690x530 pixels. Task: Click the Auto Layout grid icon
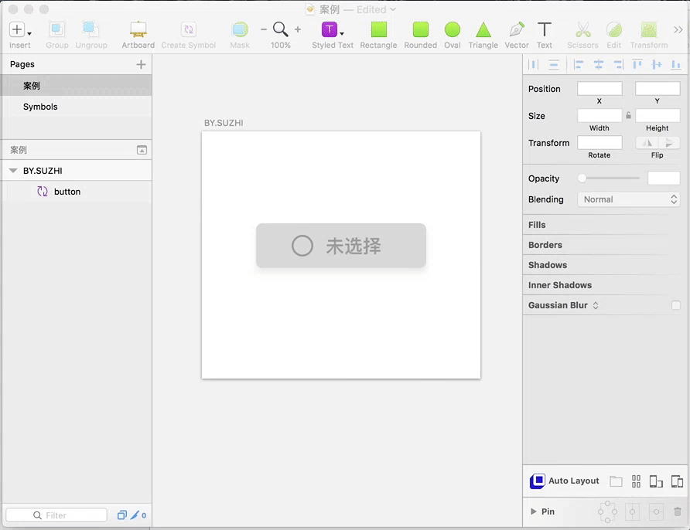click(637, 481)
